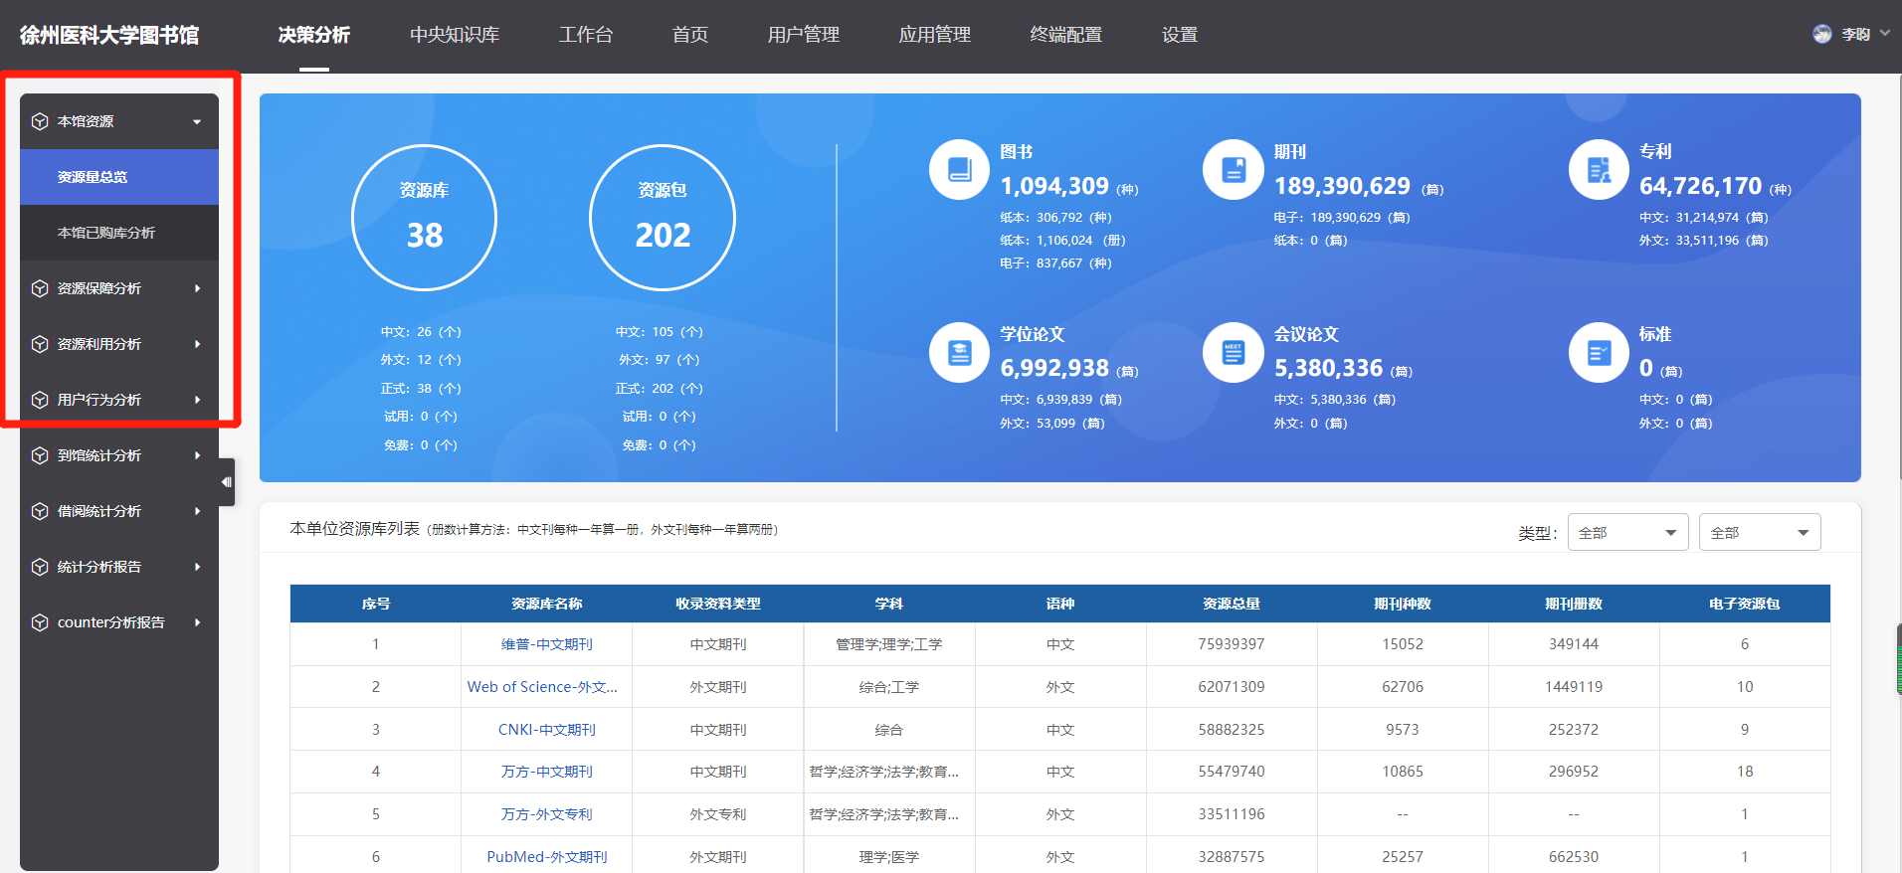Viewport: 1902px width, 873px height.
Task: Select 本馆已购库分析 in sidebar
Action: point(106,233)
